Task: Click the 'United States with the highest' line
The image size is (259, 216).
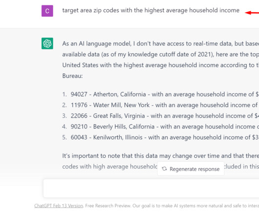Action: click(161, 65)
